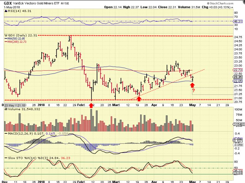Click the 24.75 price axis label
245x183 pixels.
coord(238,37)
